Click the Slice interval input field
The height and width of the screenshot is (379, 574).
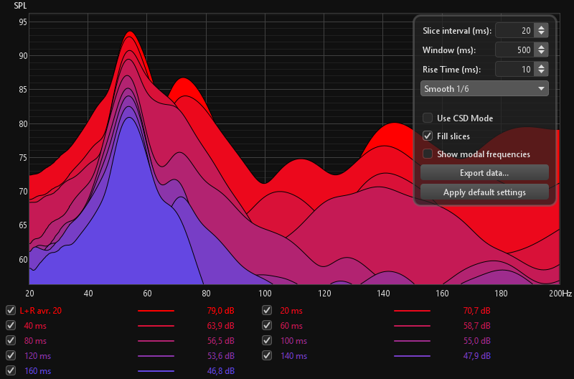coord(514,31)
